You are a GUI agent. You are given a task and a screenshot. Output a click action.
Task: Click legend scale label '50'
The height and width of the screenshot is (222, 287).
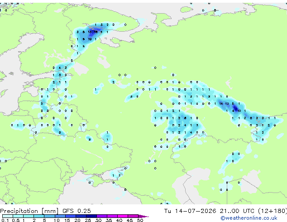140,220
